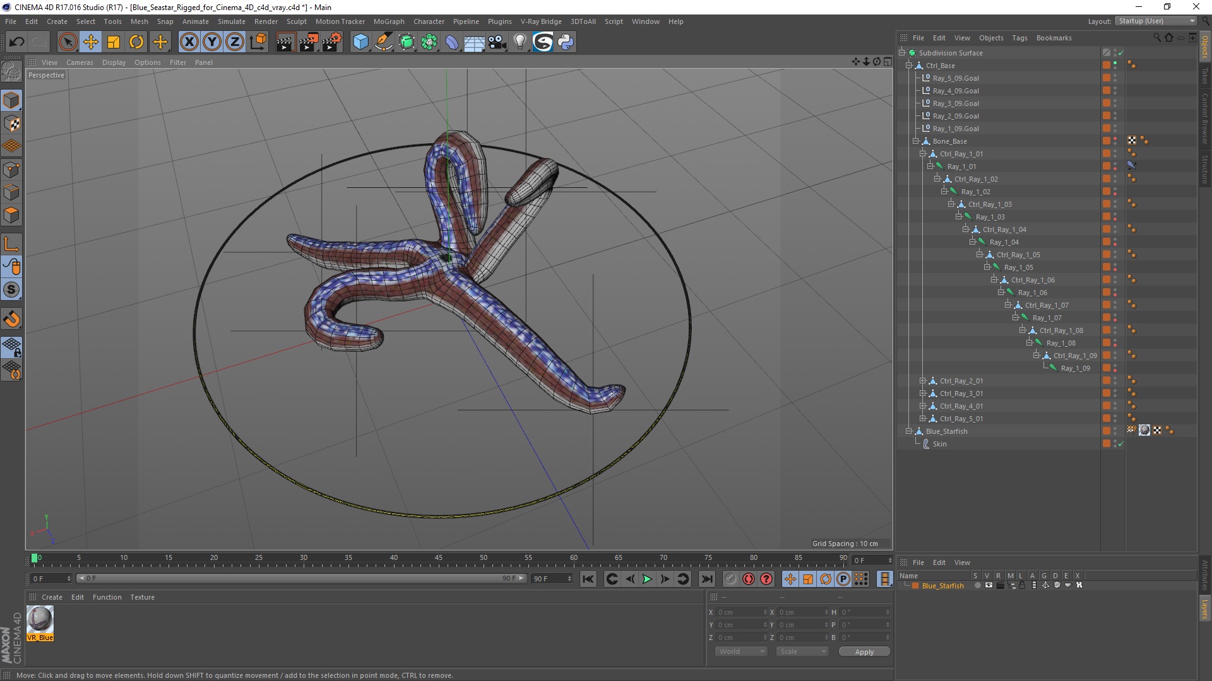Enable the Axis mode
This screenshot has height=681, width=1212.
click(11, 244)
